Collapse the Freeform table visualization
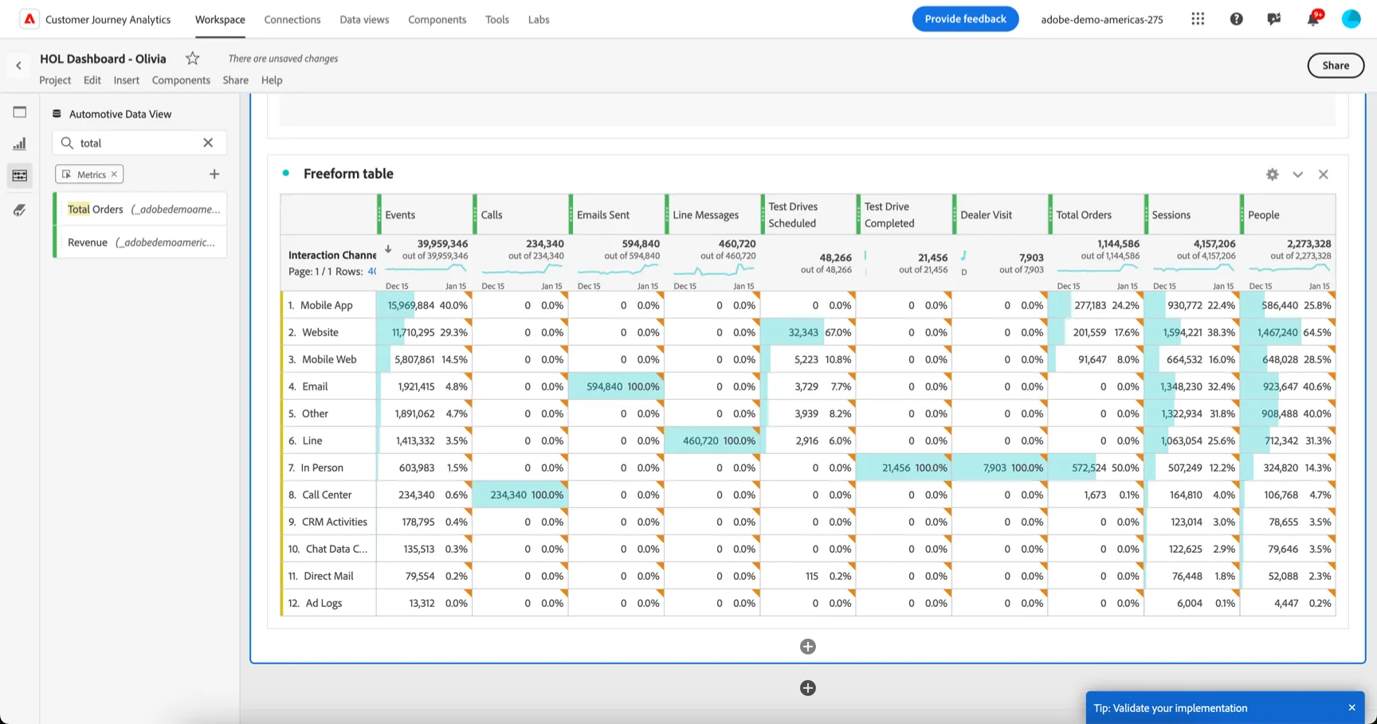The height and width of the screenshot is (724, 1377). 1298,174
